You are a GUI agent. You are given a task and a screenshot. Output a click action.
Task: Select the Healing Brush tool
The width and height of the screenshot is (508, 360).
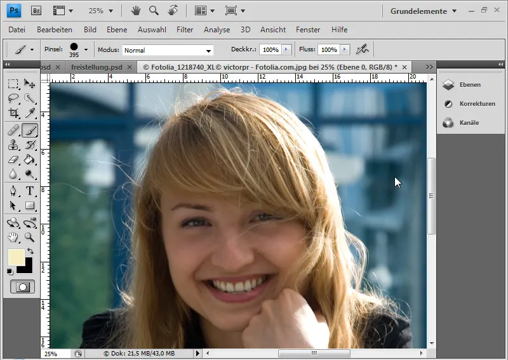13,131
